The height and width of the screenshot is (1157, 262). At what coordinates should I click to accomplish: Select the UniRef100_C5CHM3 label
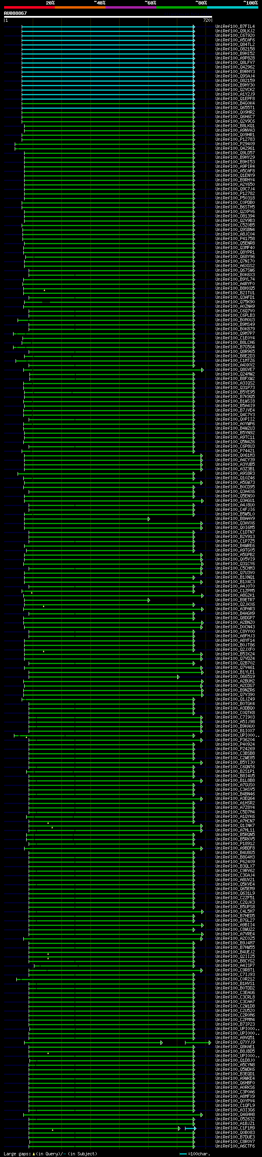click(x=235, y=568)
